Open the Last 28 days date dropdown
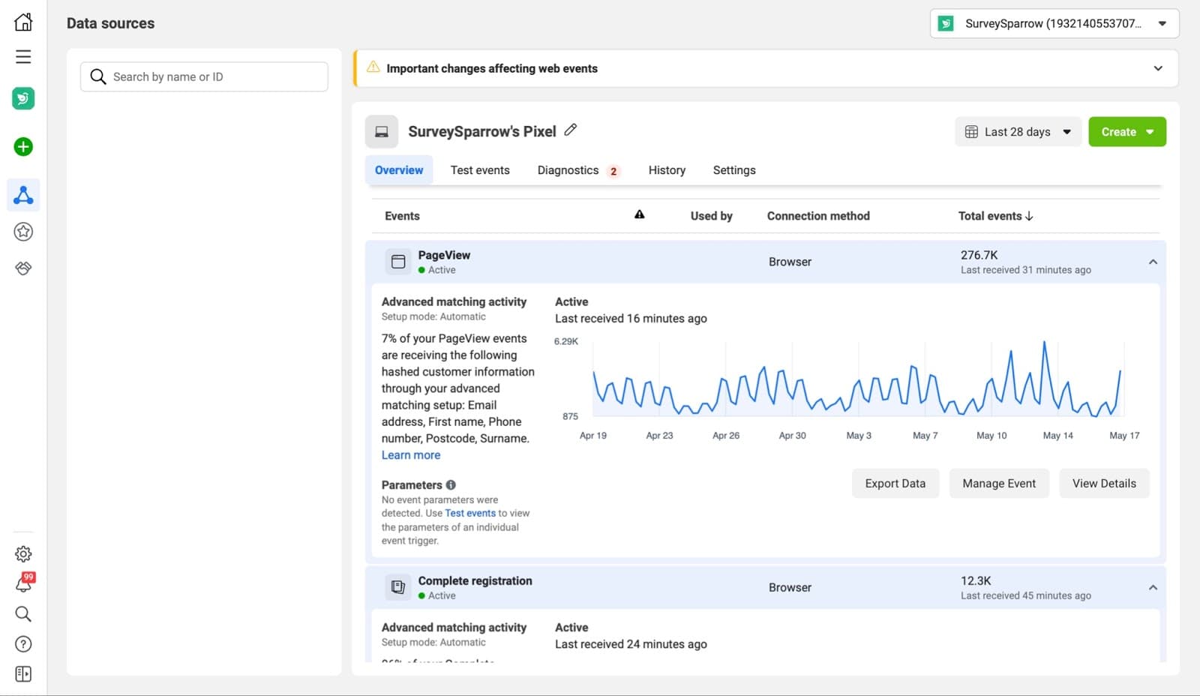Image resolution: width=1200 pixels, height=696 pixels. click(x=1018, y=132)
